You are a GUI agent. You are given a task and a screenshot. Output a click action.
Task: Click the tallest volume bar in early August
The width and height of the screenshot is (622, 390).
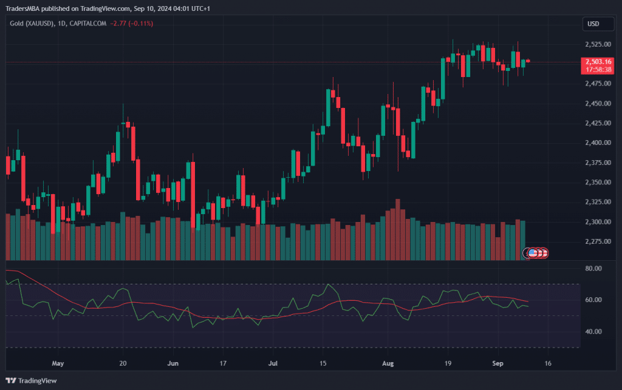coord(398,230)
